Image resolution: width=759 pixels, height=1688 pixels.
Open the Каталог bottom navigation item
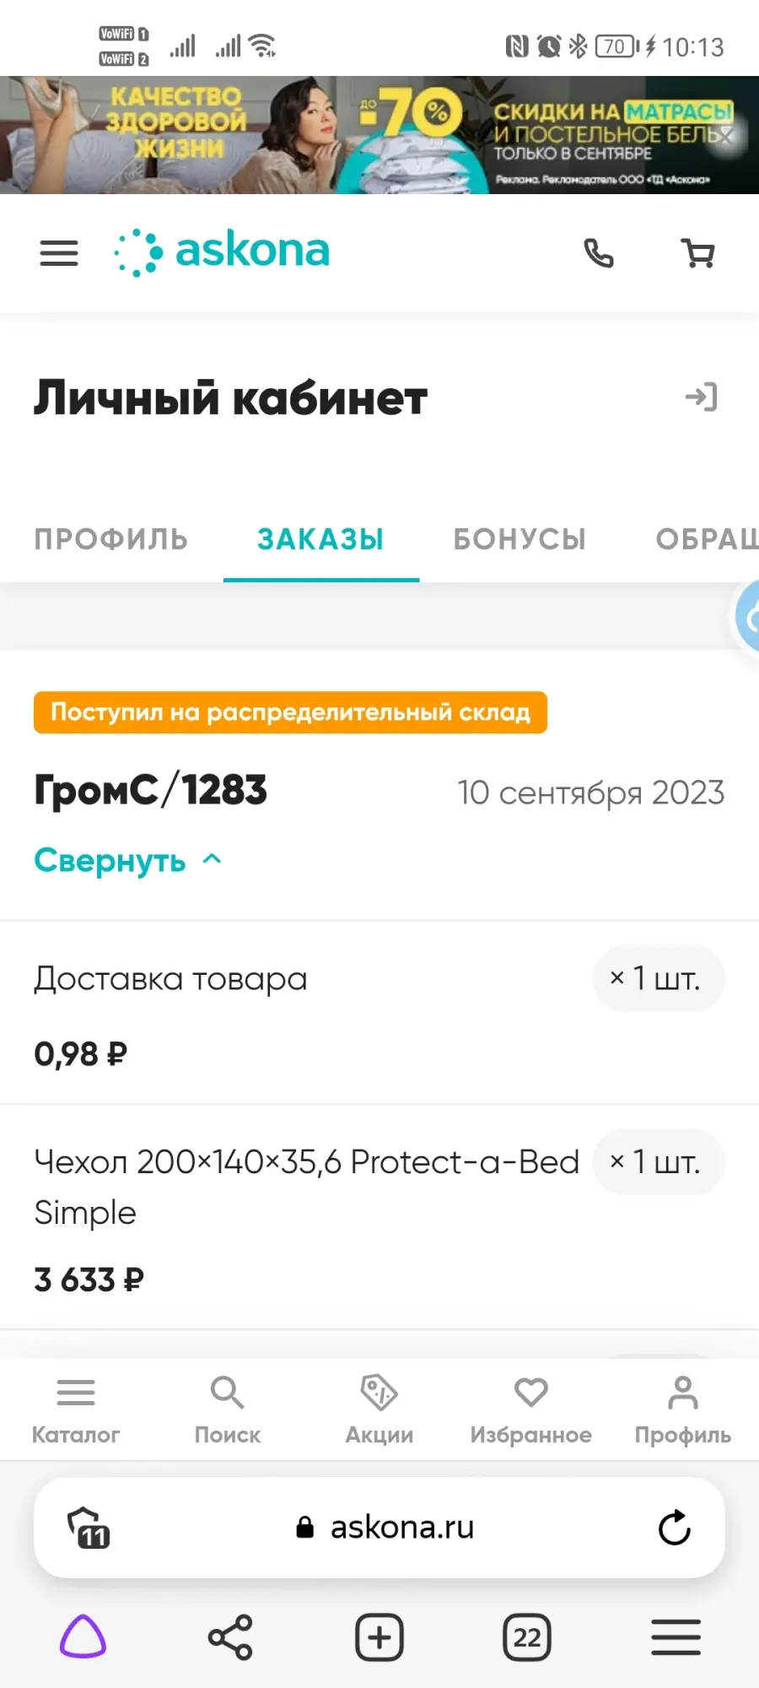click(76, 1410)
